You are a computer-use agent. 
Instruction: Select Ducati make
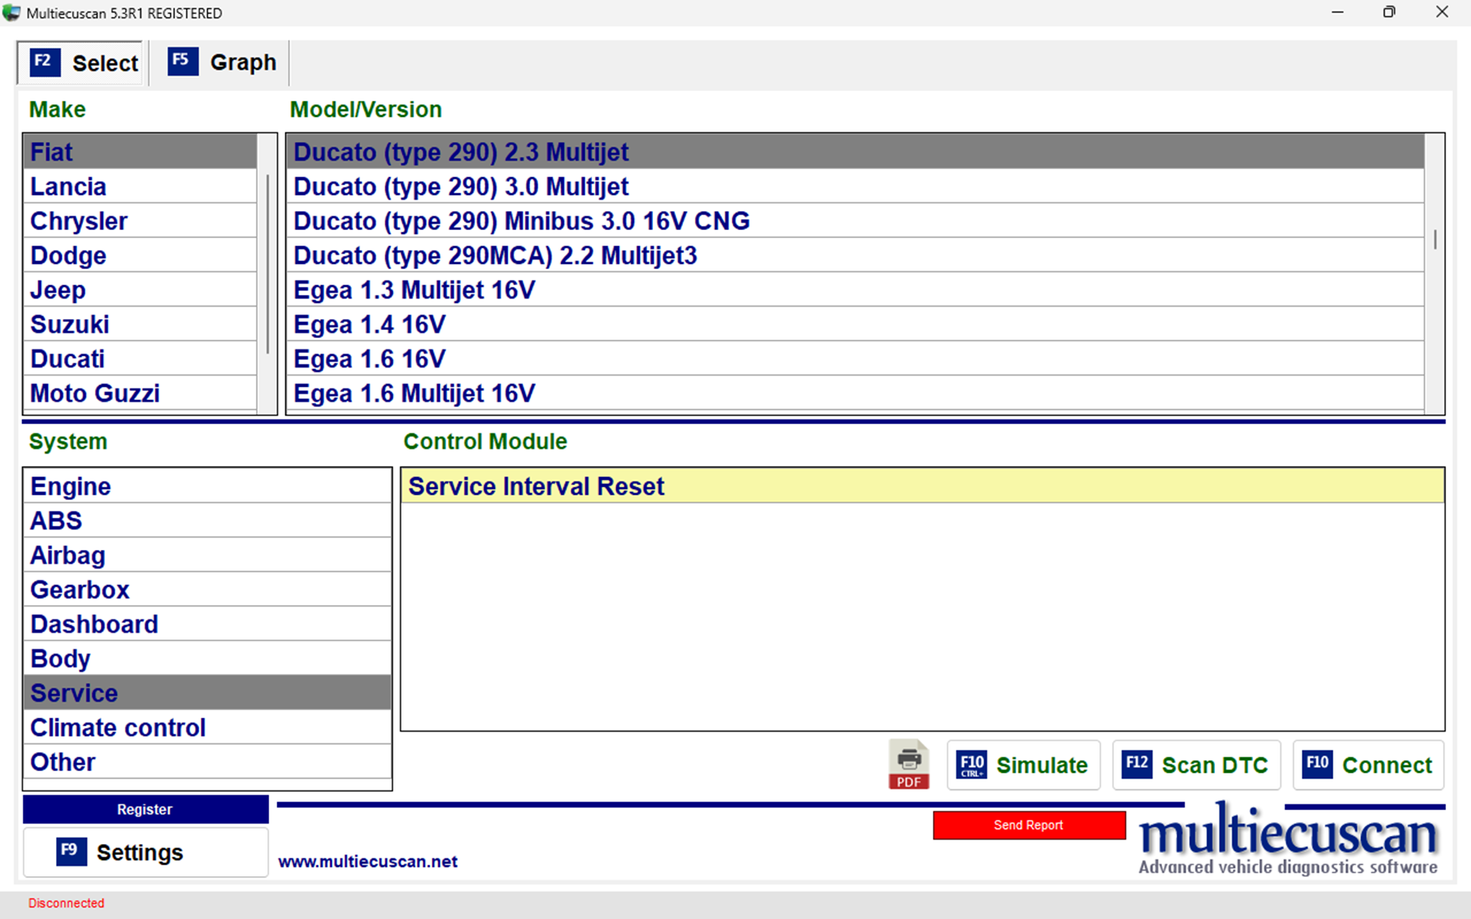(140, 359)
